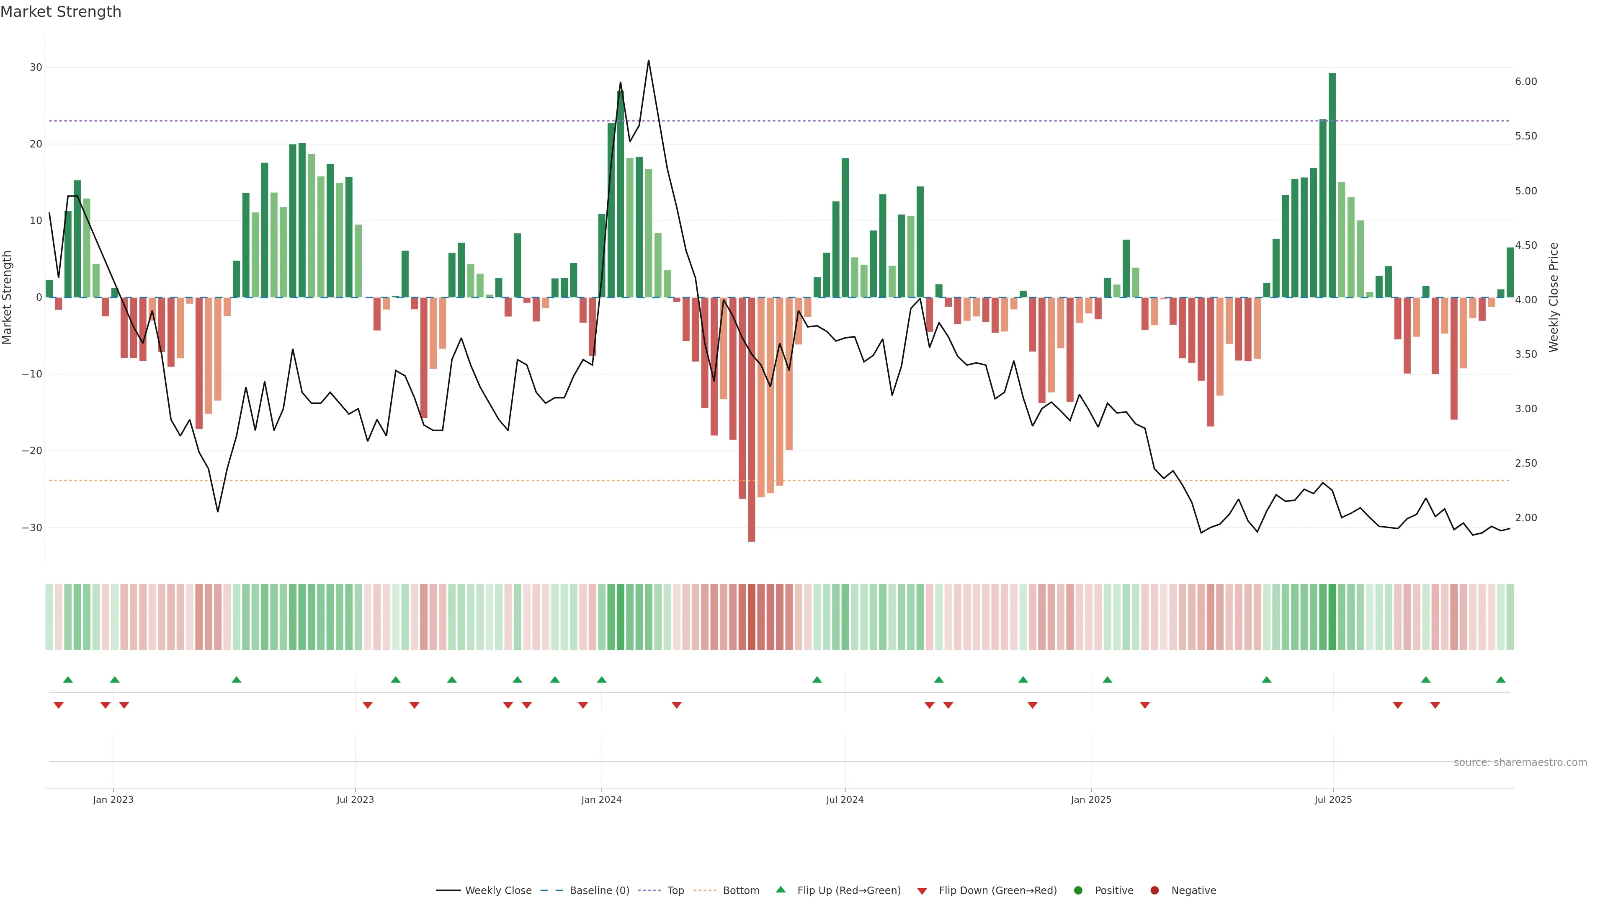Click the first green flip-up triangle marker
Screen dimensions: 1608x905
coord(68,680)
